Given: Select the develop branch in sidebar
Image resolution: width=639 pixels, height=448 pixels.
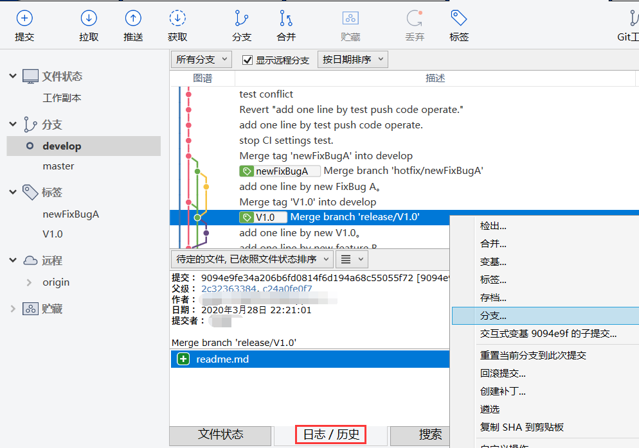Looking at the screenshot, I should coord(84,146).
